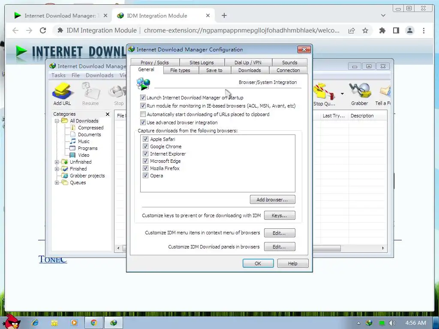Click the Grabber projects icon

(65, 176)
